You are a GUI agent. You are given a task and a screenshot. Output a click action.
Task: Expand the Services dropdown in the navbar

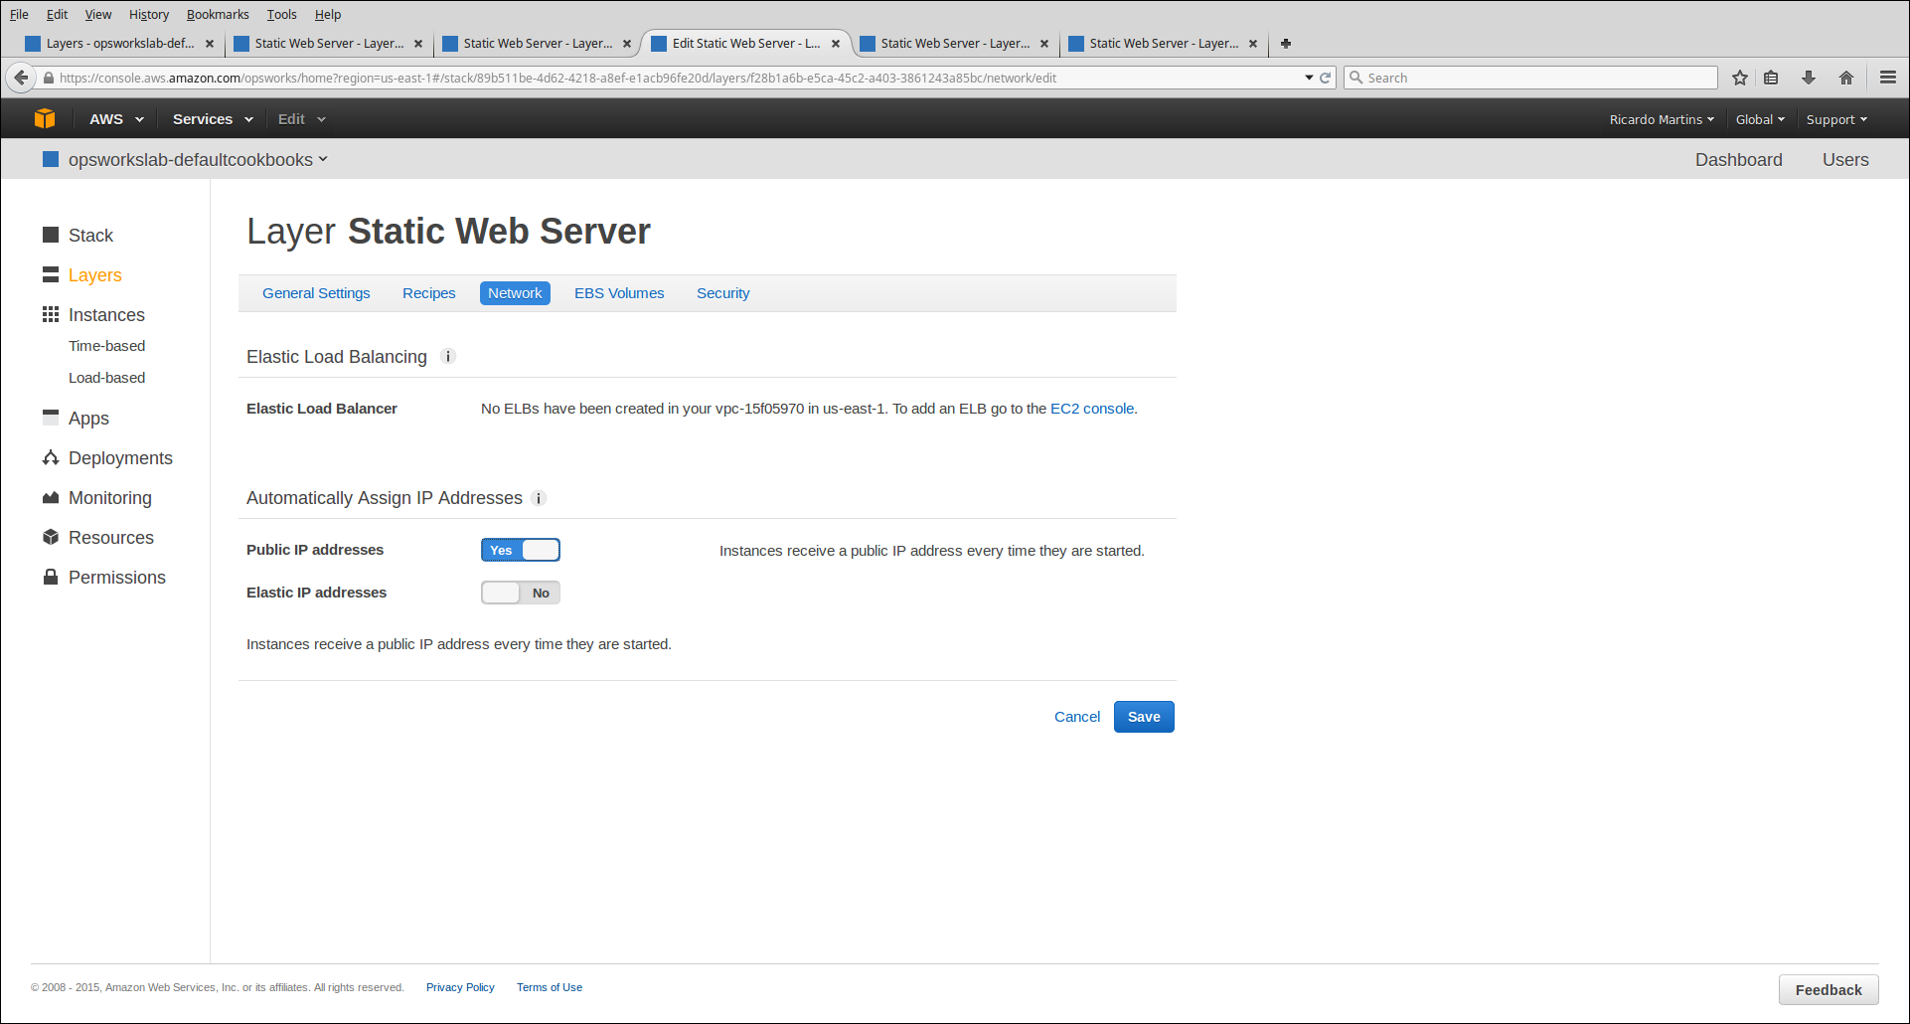coord(212,119)
